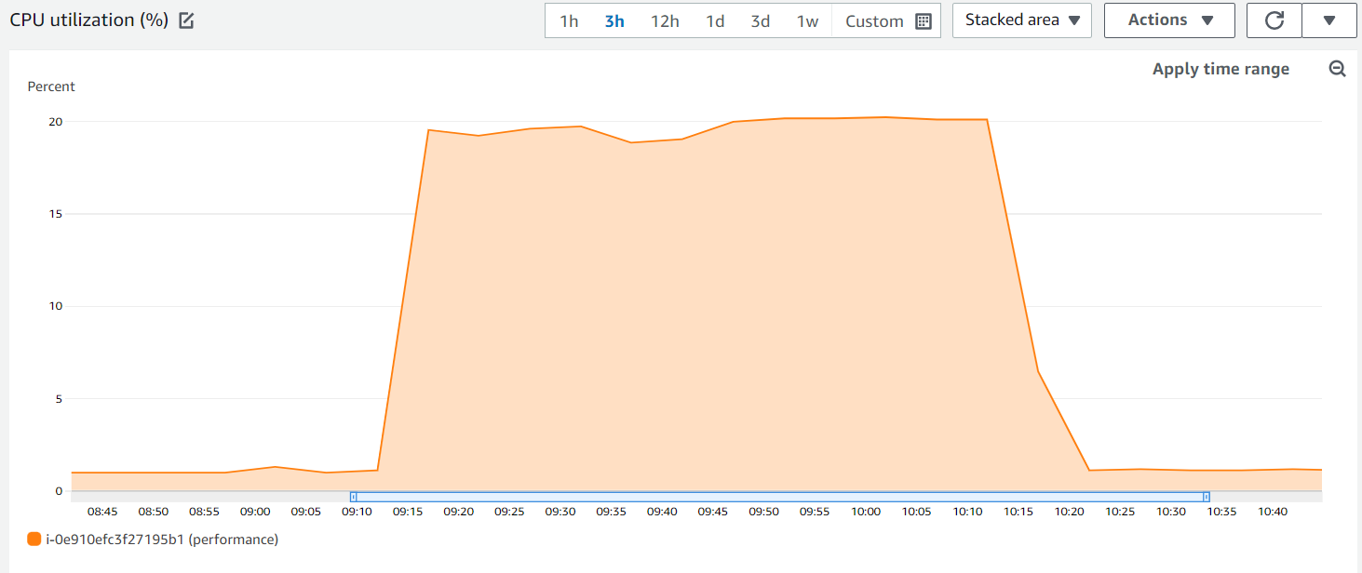The image size is (1362, 573).
Task: Keep the 3h time range selected
Action: (614, 20)
